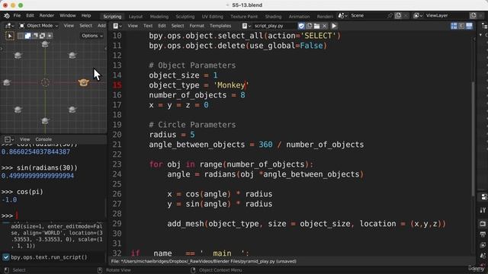Viewport: 488px width, 274px height.
Task: Open the view layer browse dropdown
Action: click(x=417, y=15)
